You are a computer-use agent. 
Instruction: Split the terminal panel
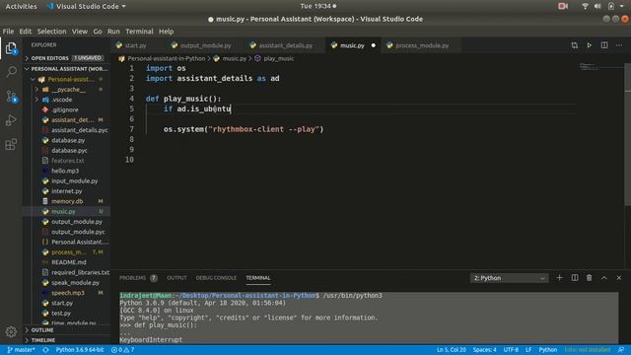pos(575,278)
